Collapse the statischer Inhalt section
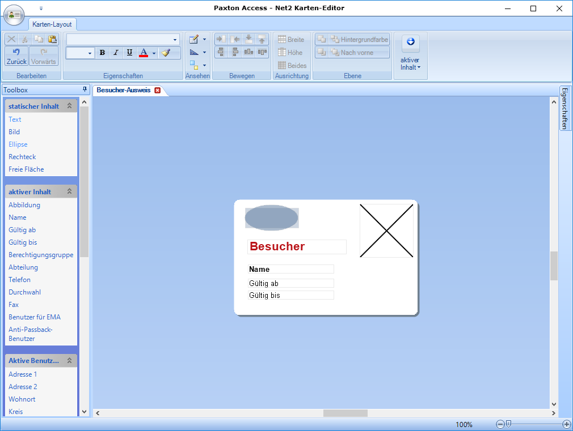 point(70,106)
